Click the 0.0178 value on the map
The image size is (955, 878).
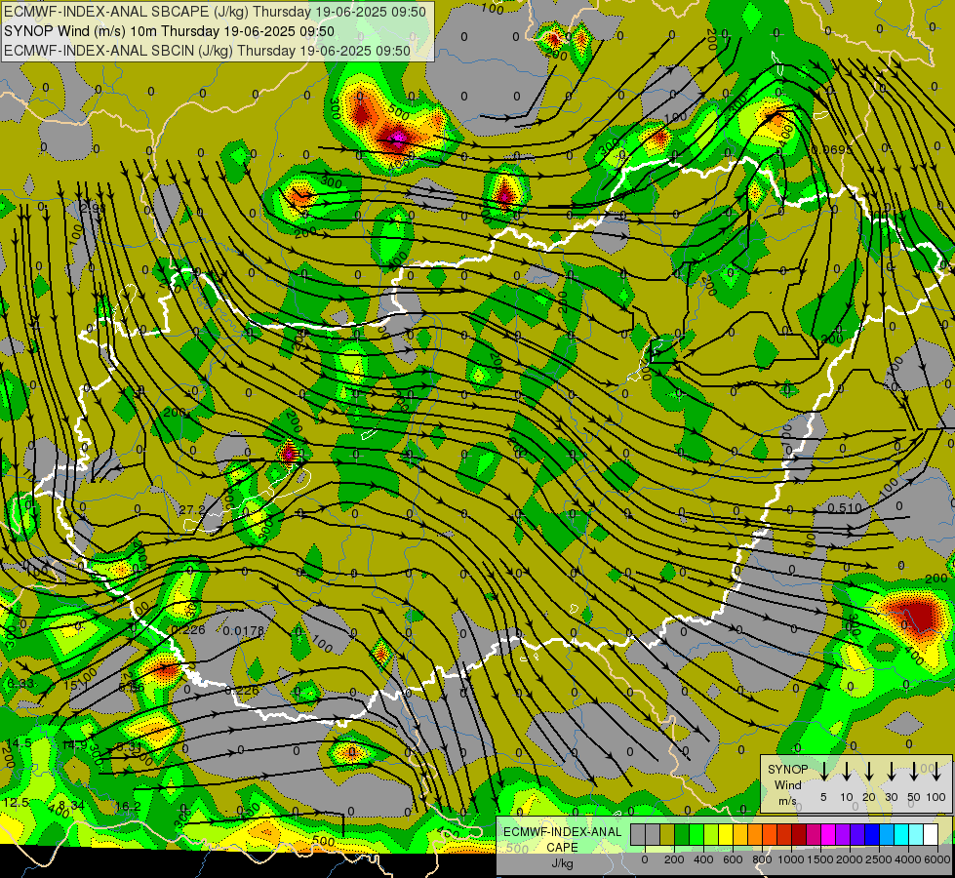(x=244, y=630)
